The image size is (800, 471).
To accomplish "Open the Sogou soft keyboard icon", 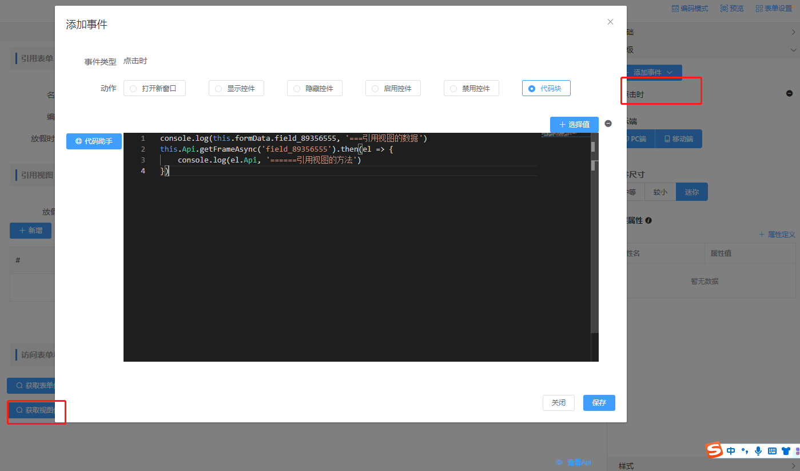I will pyautogui.click(x=772, y=451).
